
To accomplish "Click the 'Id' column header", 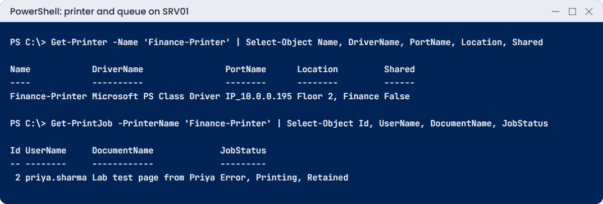I will pyautogui.click(x=15, y=150).
